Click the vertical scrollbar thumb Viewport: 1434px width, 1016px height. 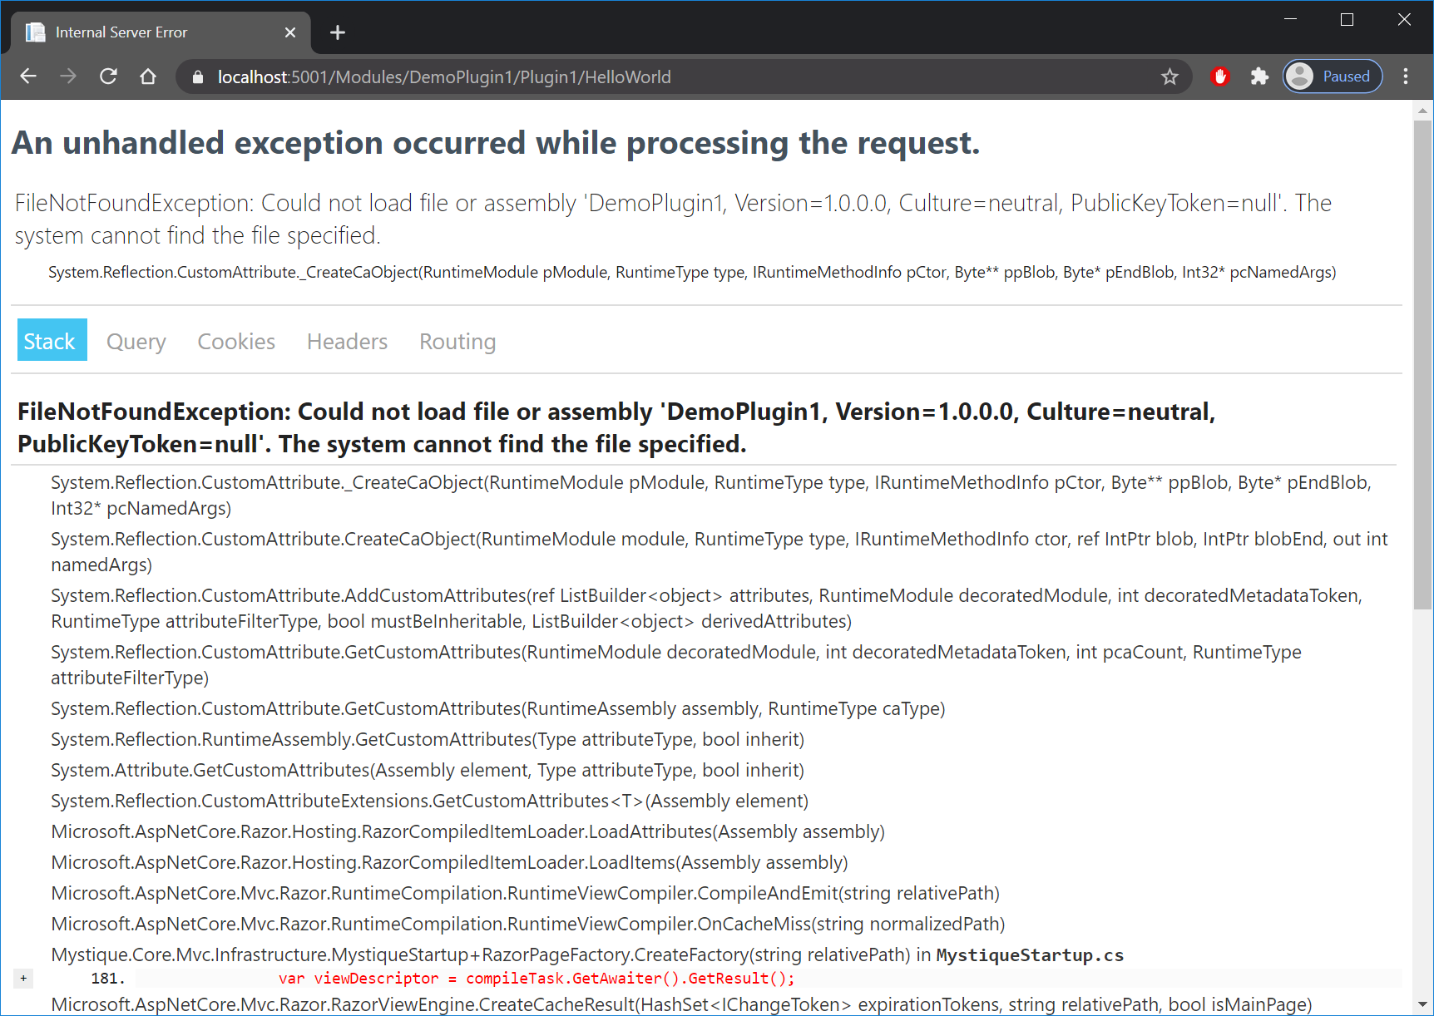1422,366
